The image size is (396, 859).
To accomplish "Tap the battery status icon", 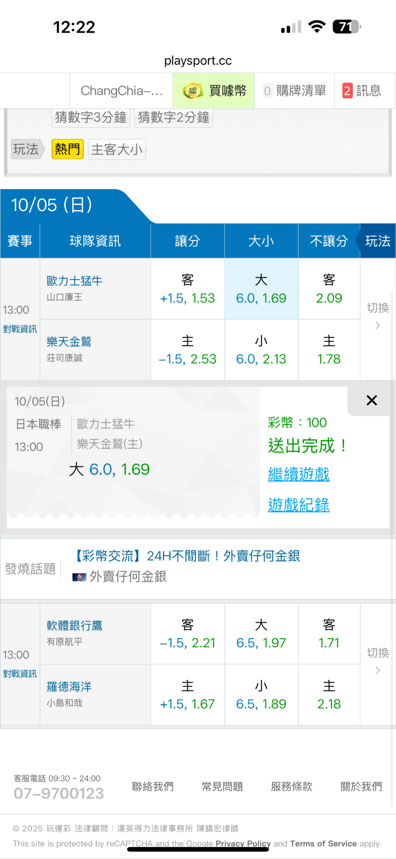I will [346, 27].
